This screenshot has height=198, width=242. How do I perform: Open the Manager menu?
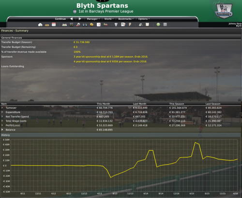(93, 19)
